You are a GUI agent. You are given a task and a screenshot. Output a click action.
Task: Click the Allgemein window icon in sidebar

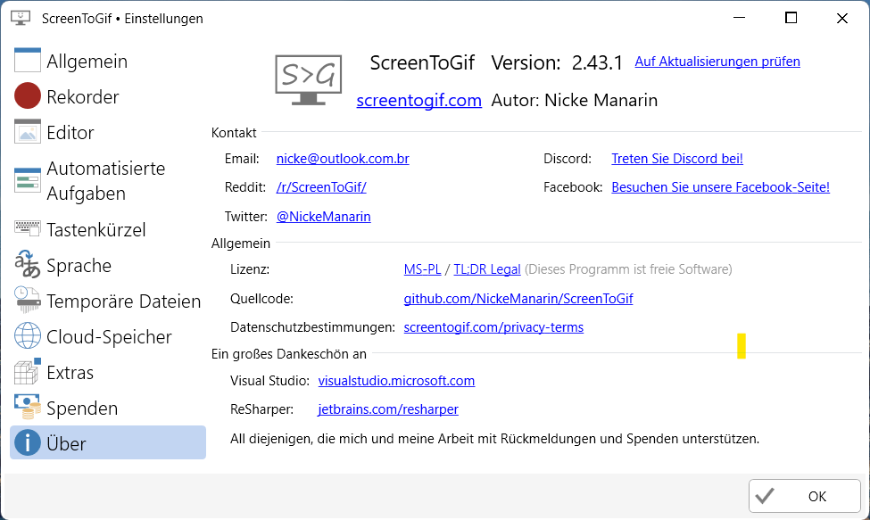(x=28, y=61)
